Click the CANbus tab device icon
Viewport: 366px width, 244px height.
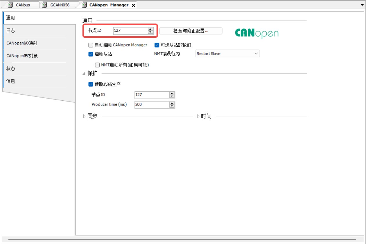11,5
